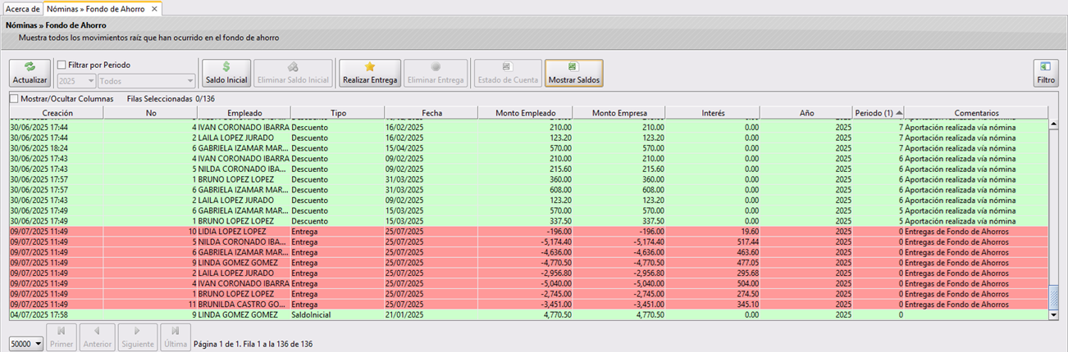
Task: Open the Filtro panel button
Action: [x=1046, y=73]
